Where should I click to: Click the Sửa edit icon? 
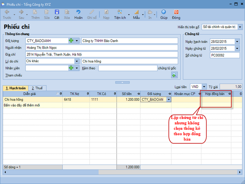[47, 12]
